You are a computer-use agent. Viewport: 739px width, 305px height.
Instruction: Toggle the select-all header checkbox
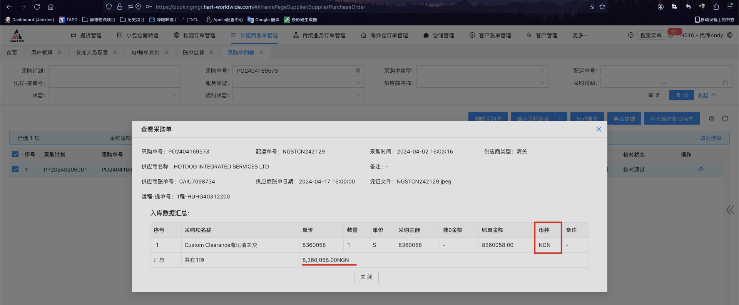(15, 154)
